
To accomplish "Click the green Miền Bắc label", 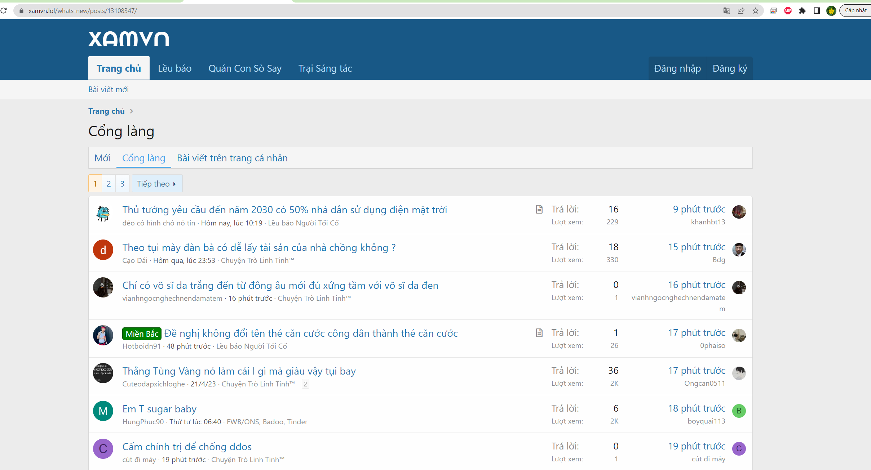I will [142, 334].
